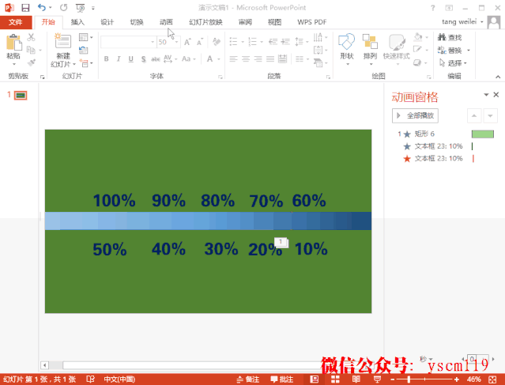Move animation down arrow button
Viewport: 505px width, 385px height.
490,115
